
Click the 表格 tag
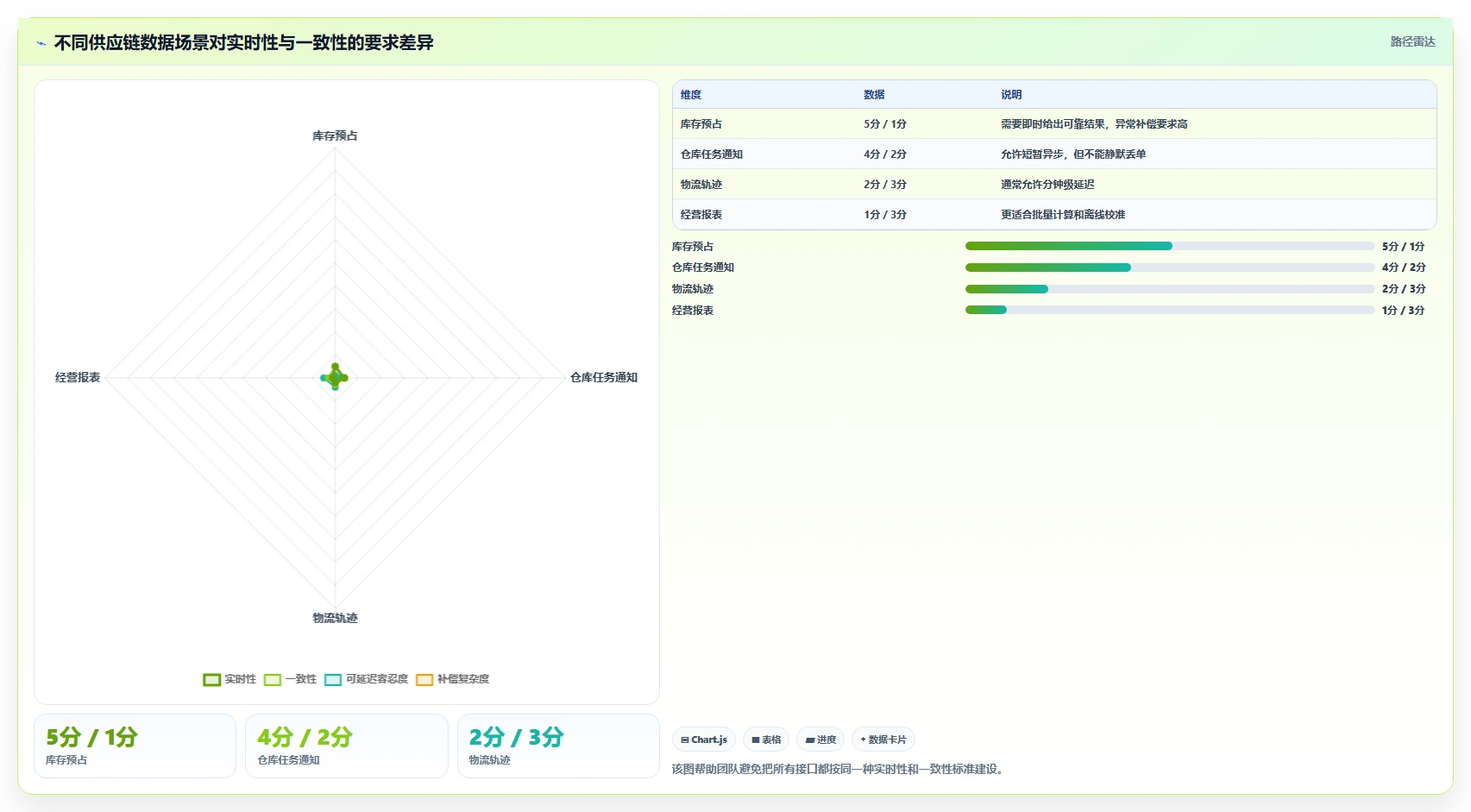pos(766,740)
